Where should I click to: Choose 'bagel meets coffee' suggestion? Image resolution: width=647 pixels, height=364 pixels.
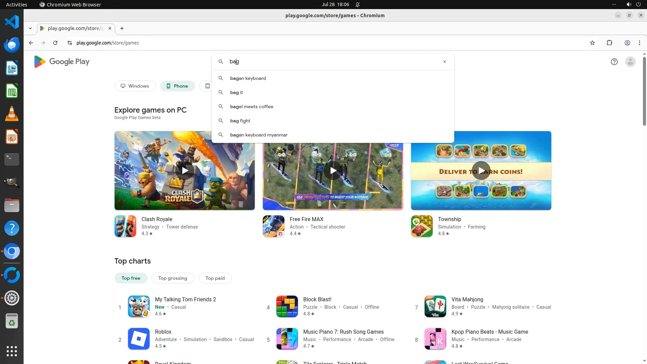tap(251, 107)
